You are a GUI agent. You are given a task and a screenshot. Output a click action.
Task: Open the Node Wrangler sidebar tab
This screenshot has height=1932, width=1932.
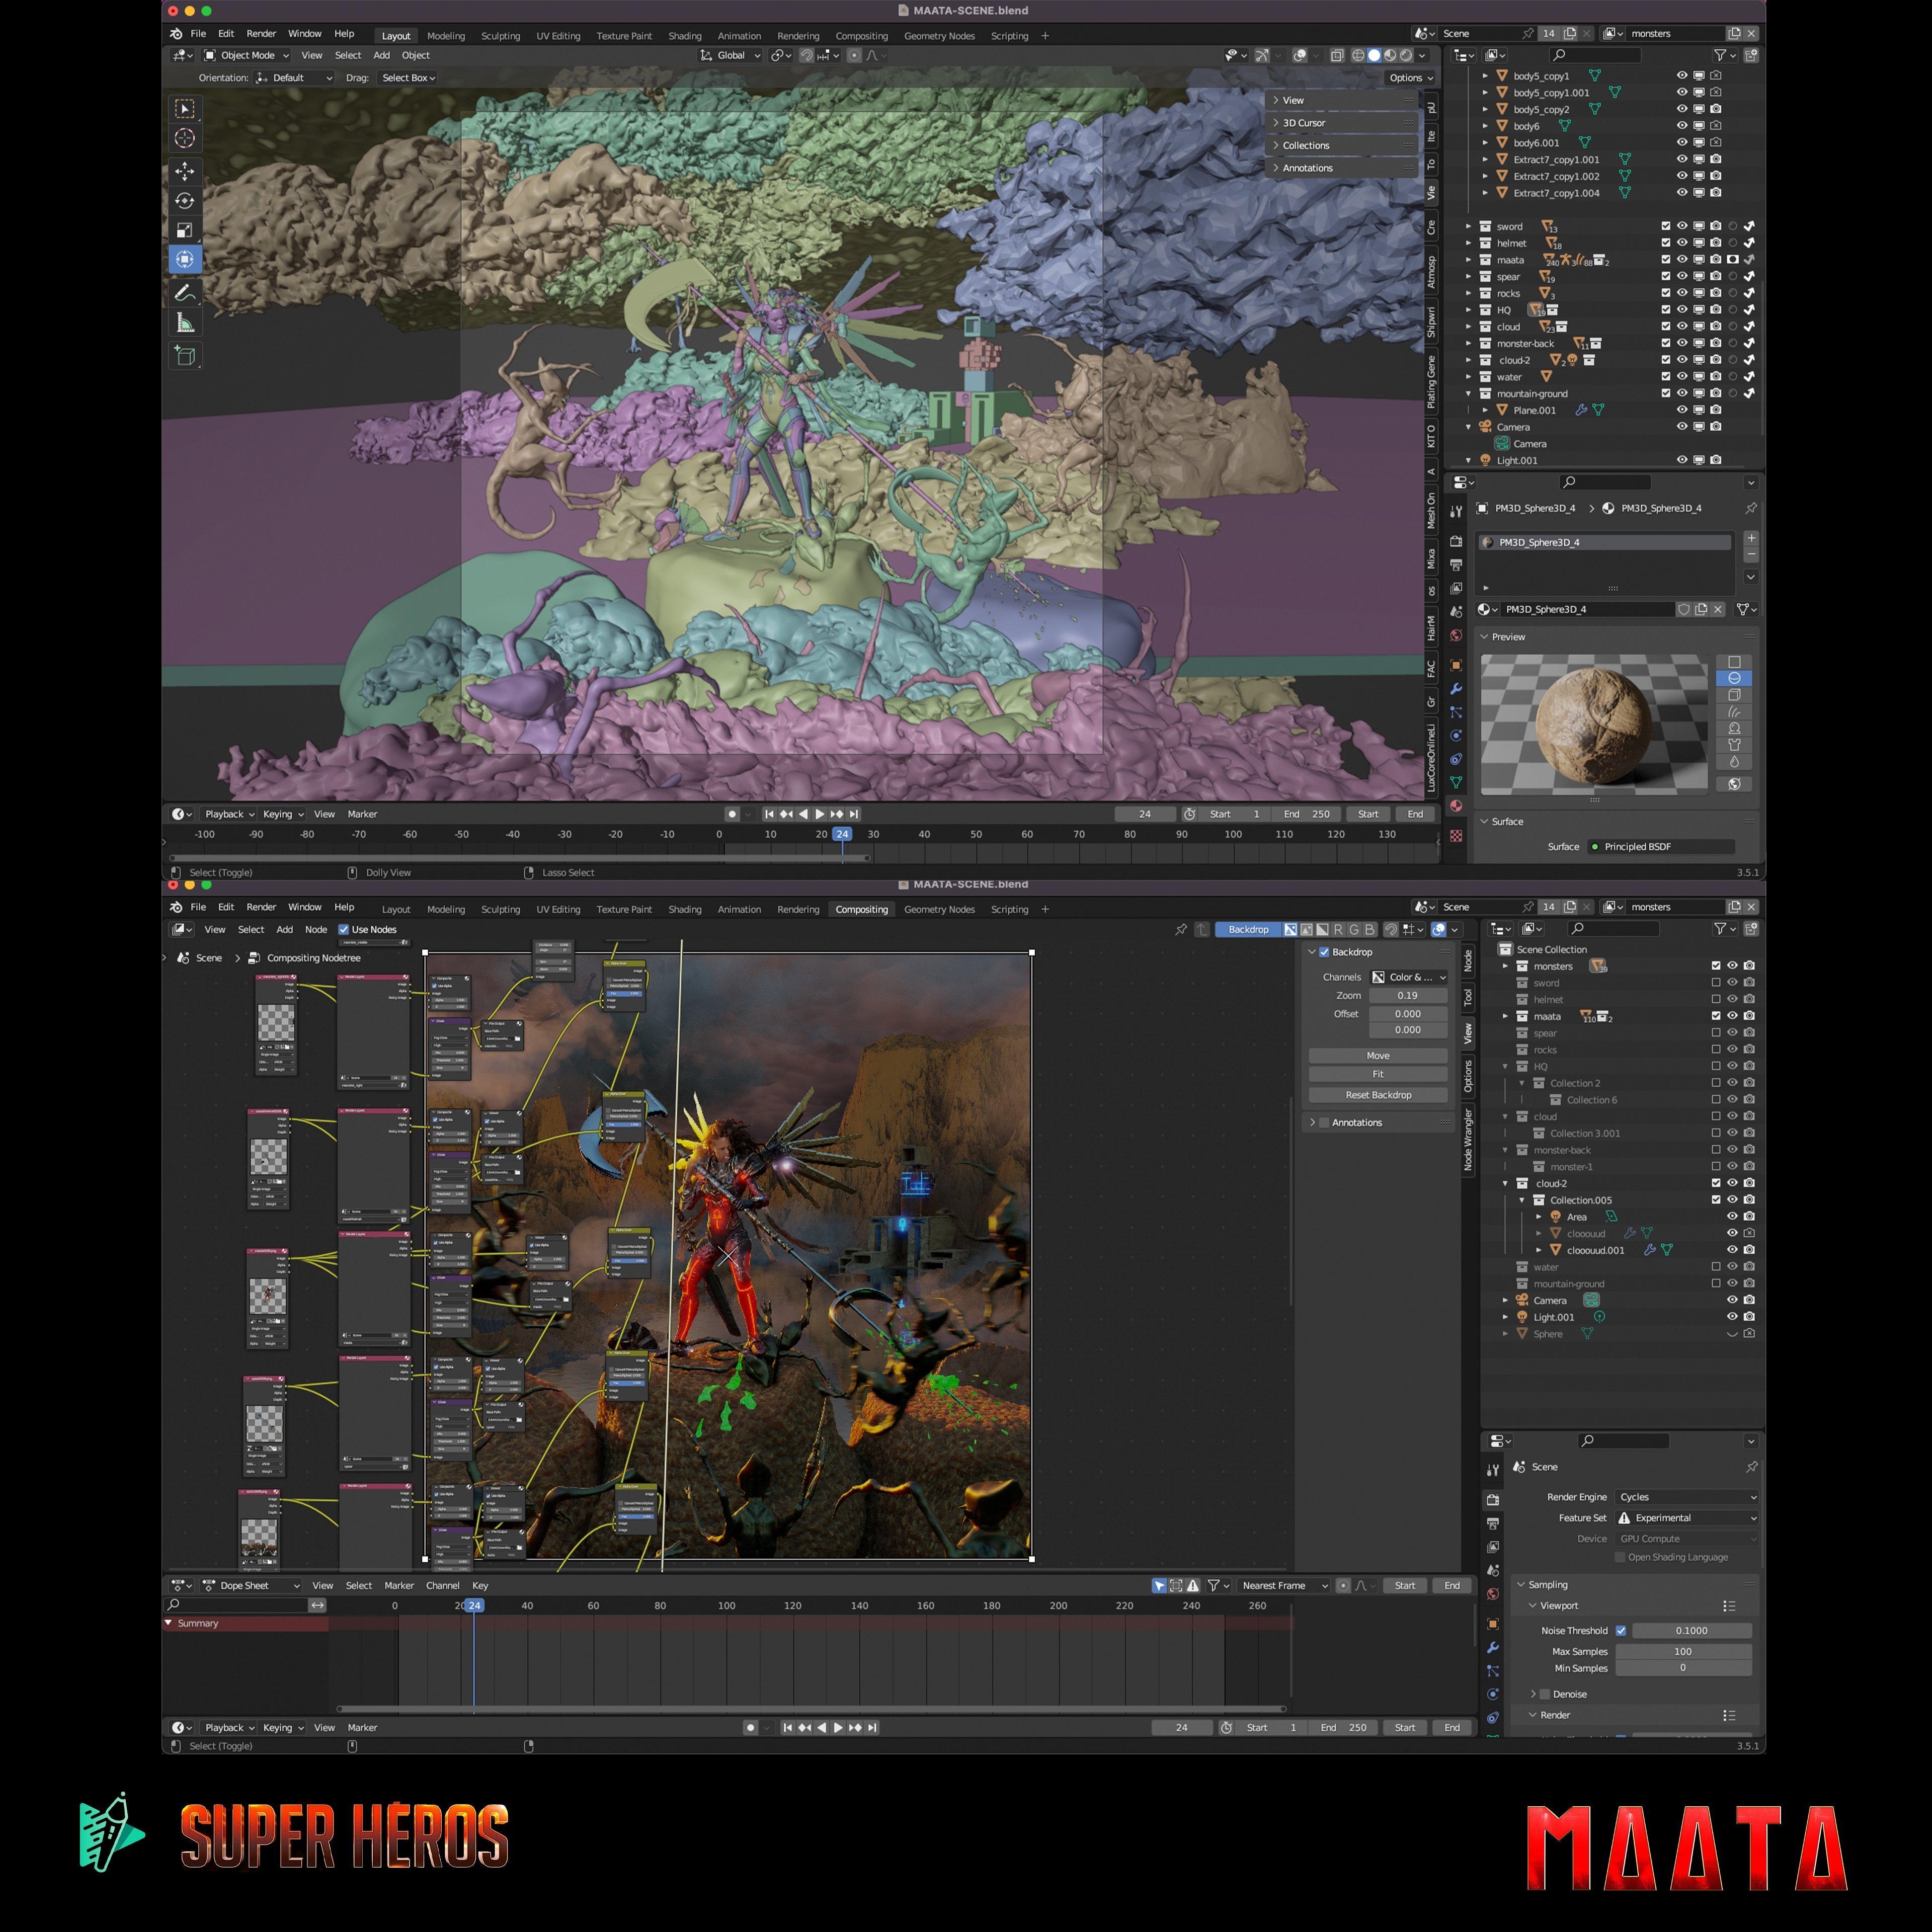pos(1468,1140)
